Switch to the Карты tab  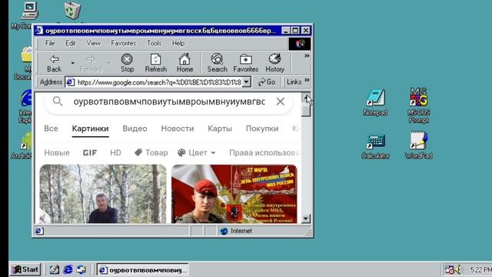click(220, 128)
